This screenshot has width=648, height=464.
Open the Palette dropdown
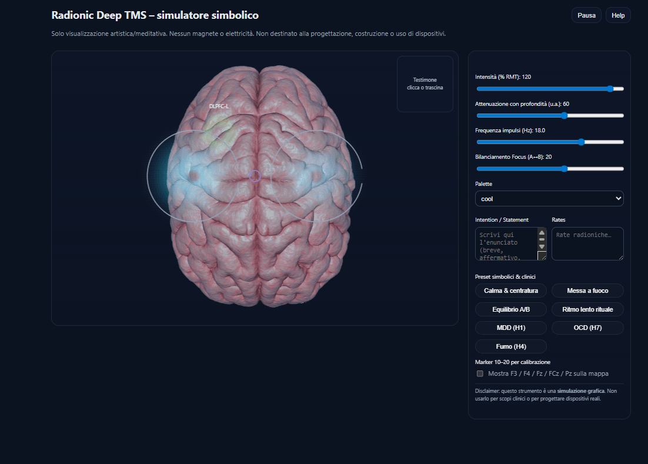[549, 199]
